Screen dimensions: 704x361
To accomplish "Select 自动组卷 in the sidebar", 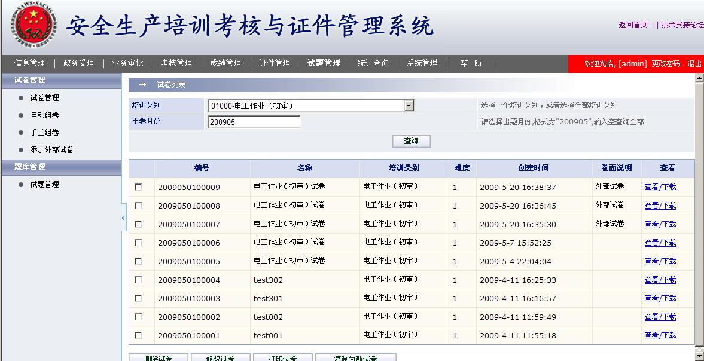I will click(x=44, y=115).
